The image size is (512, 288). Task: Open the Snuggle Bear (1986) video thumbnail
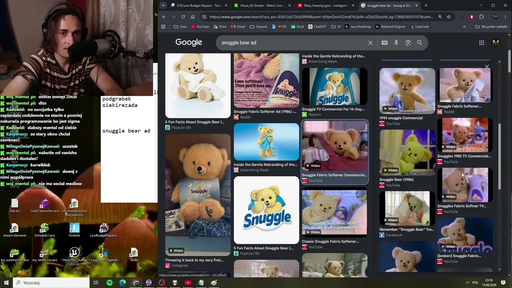(x=407, y=152)
